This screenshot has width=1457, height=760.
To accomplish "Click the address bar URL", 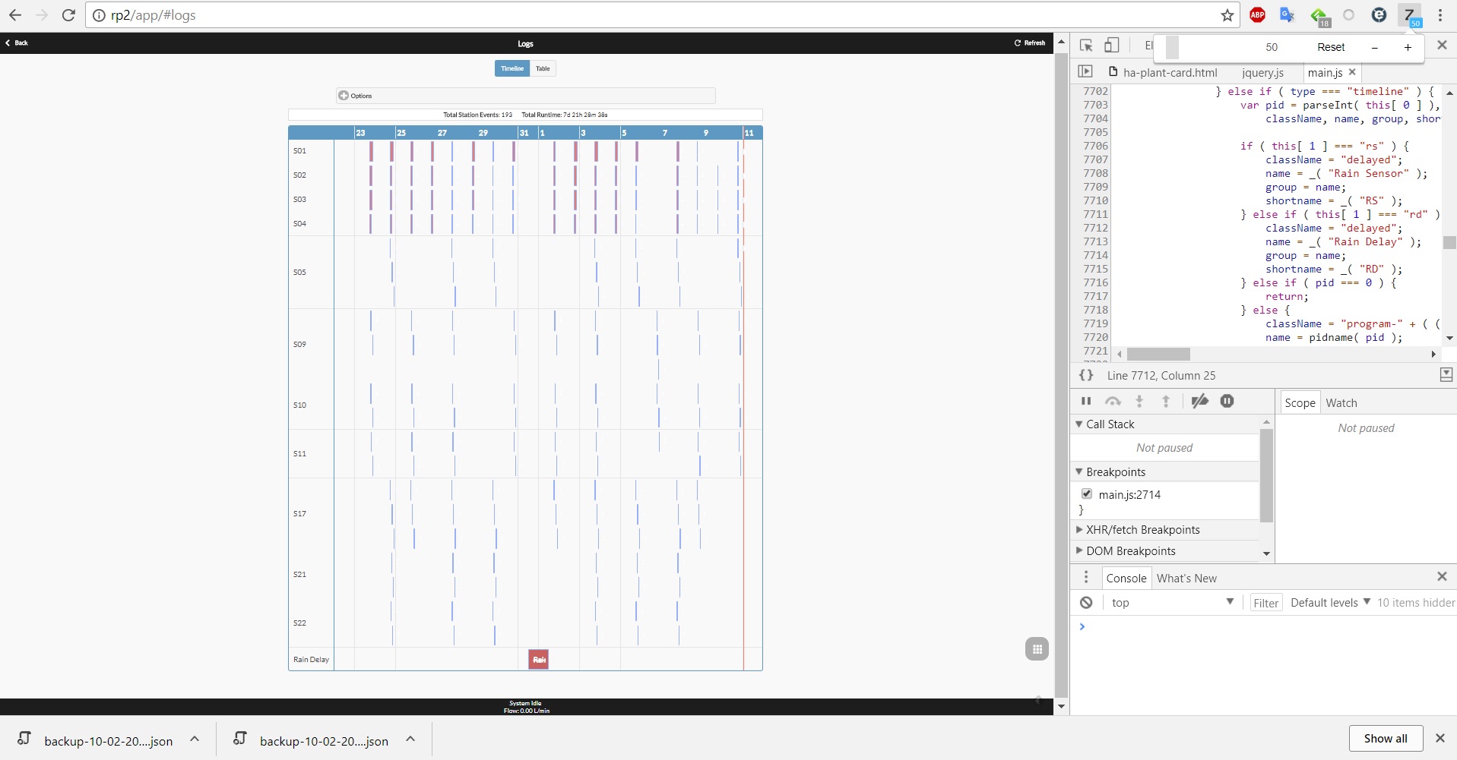I will 154,15.
